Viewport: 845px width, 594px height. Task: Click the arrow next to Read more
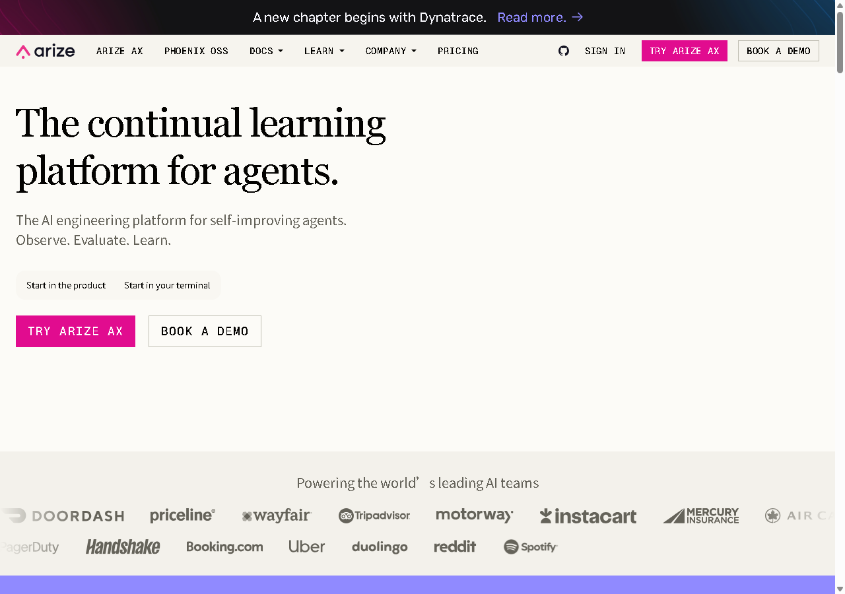(x=578, y=17)
